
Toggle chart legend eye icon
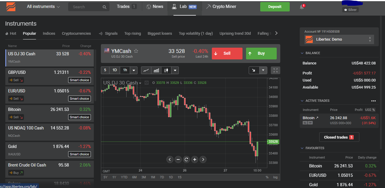point(147,83)
